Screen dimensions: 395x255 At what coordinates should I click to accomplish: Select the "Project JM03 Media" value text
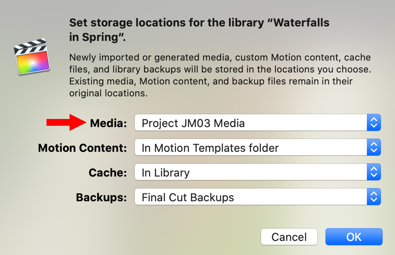pyautogui.click(x=193, y=123)
